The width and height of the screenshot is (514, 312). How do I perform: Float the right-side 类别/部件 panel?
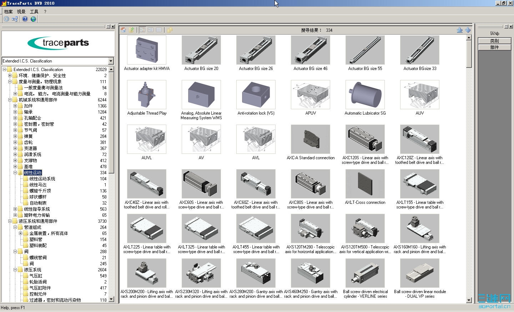pyautogui.click(x=506, y=26)
